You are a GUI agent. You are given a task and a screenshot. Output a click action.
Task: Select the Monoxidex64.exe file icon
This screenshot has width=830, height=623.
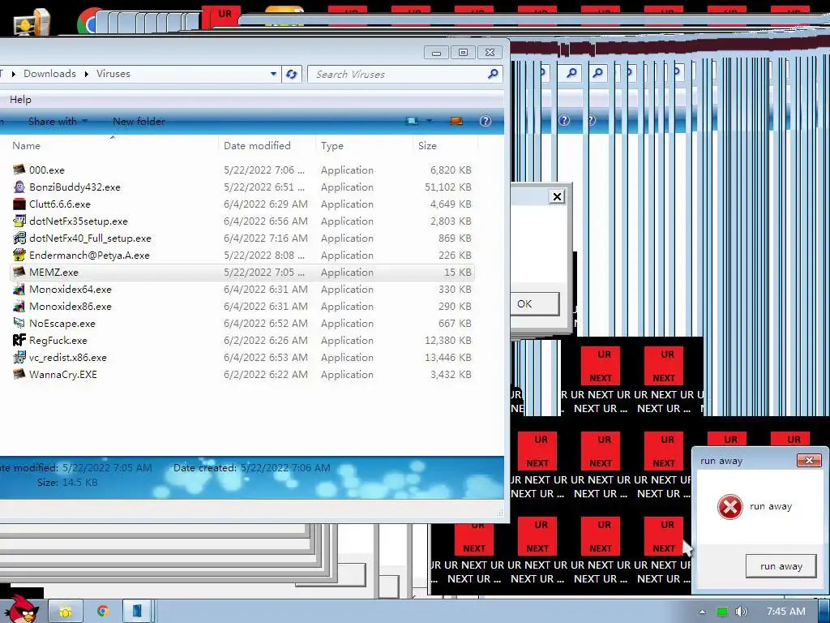pos(19,290)
